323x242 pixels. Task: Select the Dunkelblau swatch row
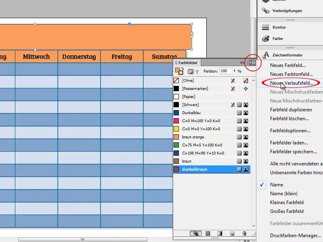tap(212, 113)
